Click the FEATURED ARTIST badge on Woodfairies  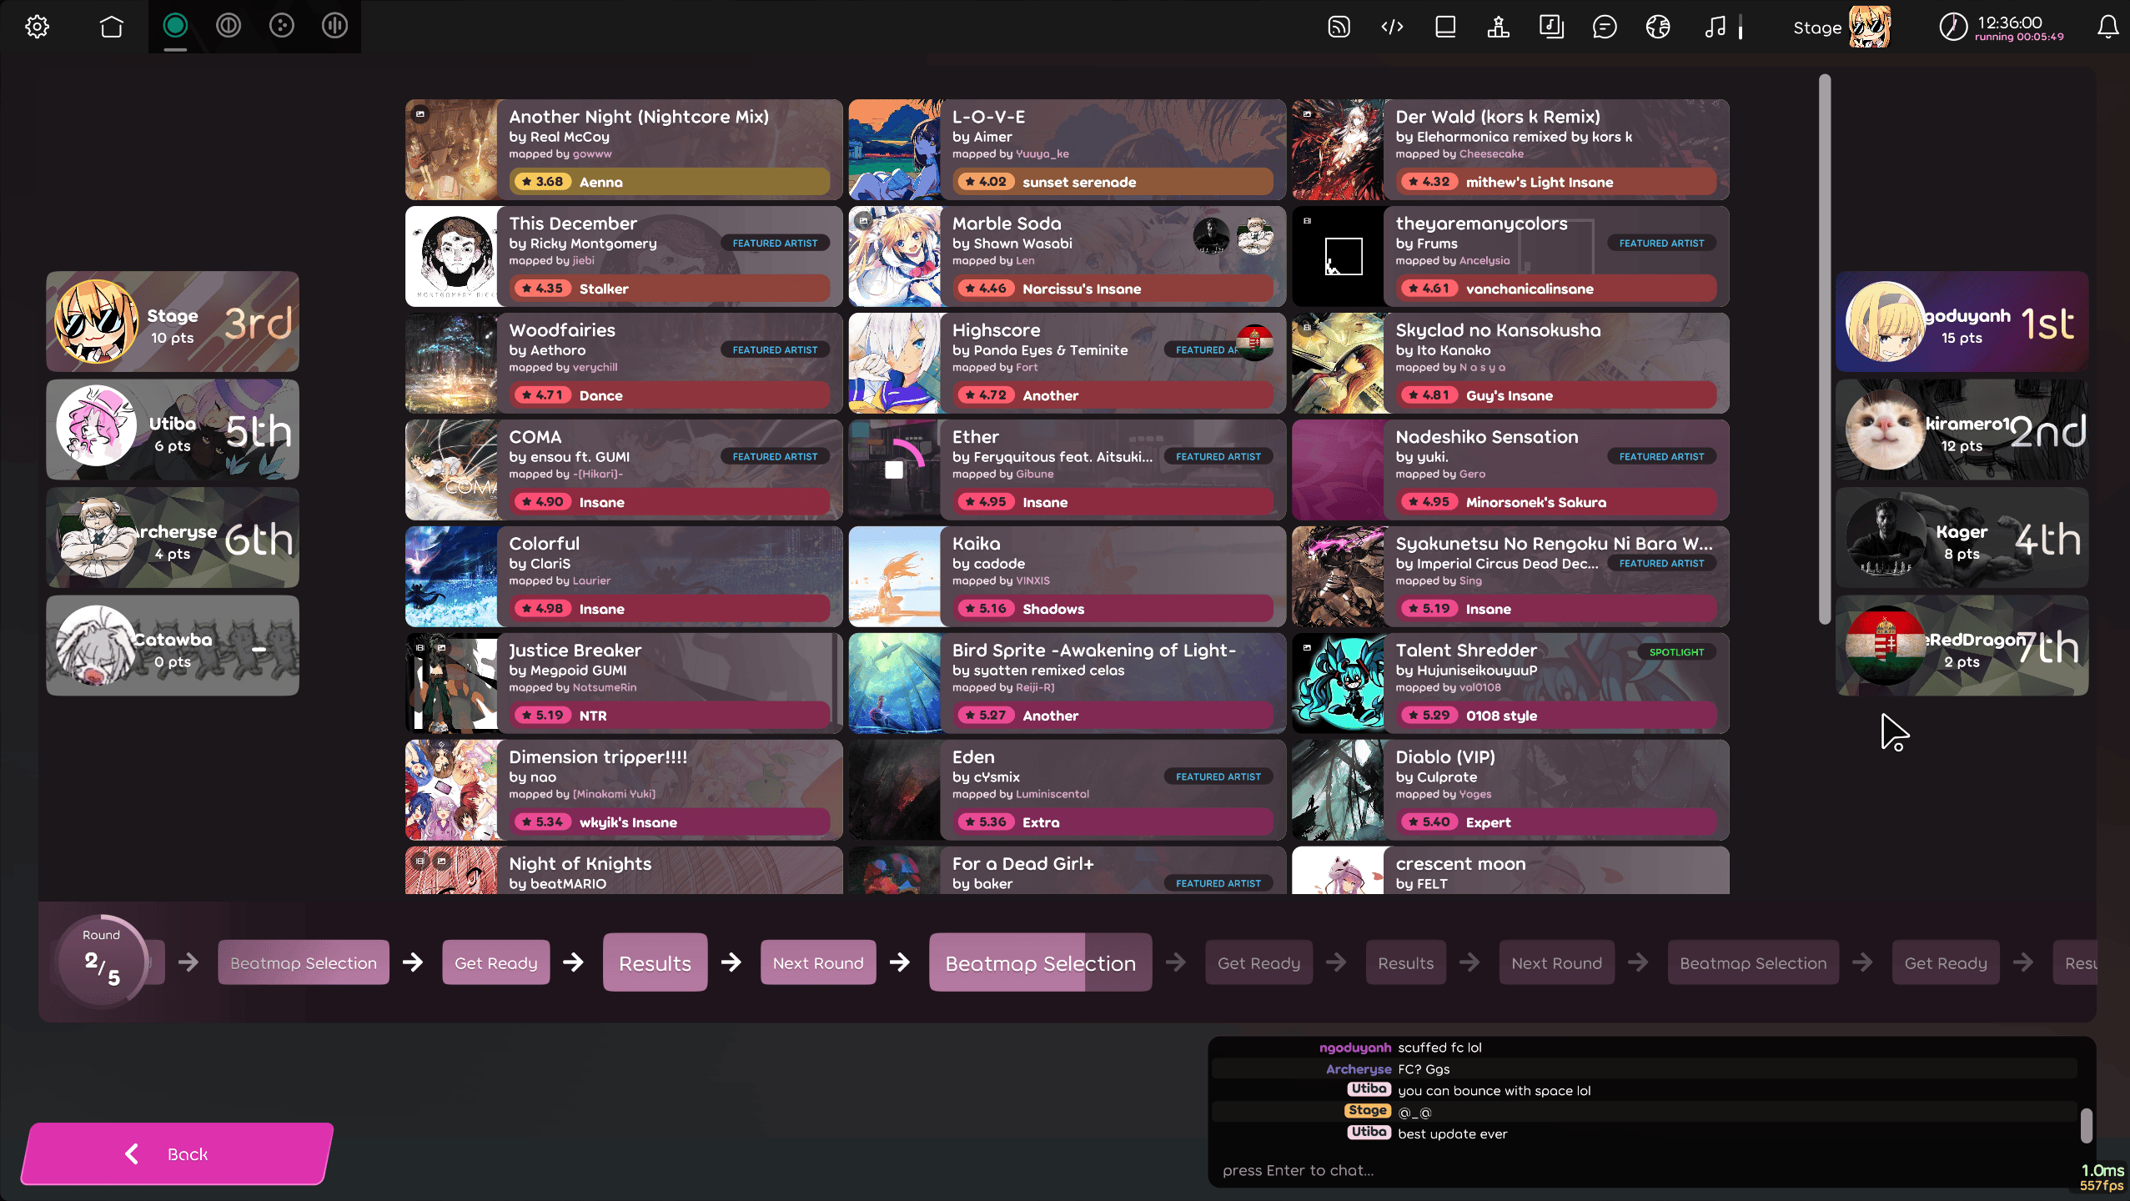coord(775,350)
